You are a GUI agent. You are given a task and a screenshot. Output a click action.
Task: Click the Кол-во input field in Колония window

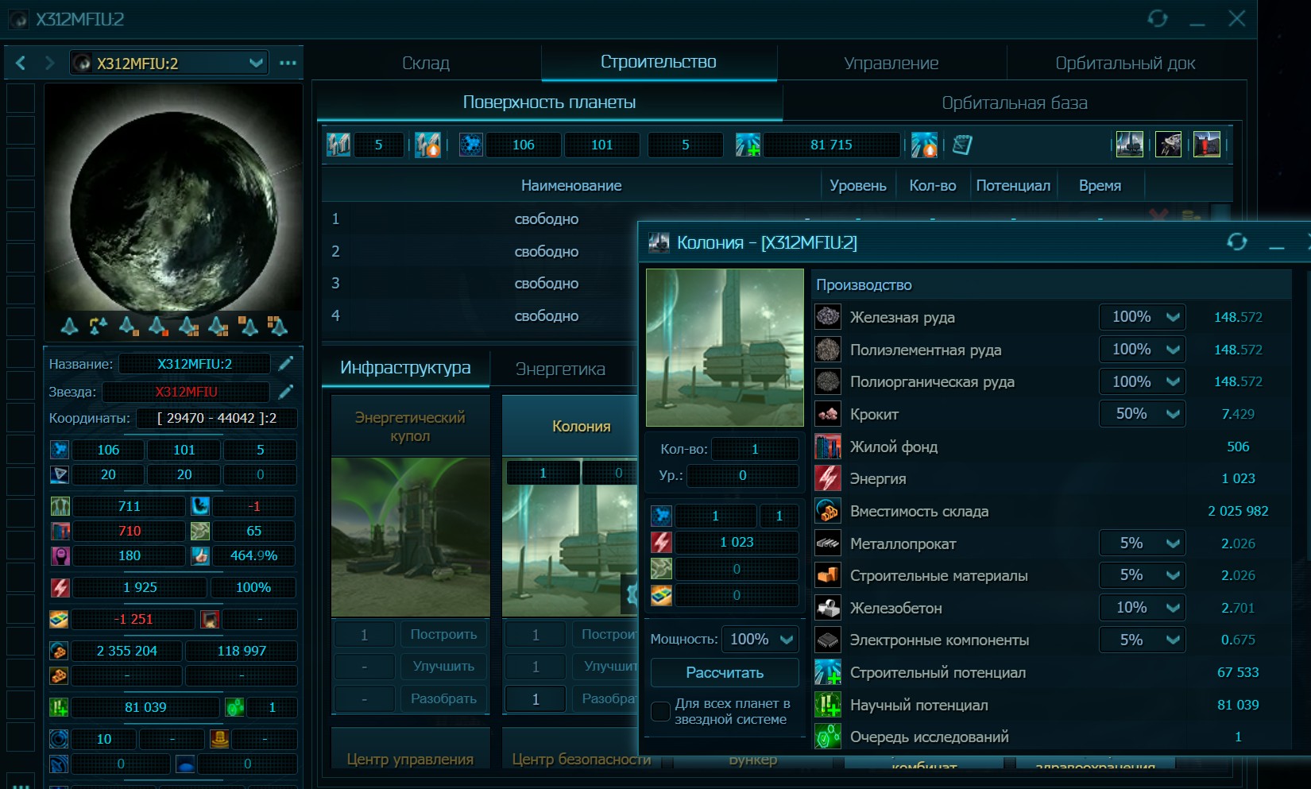coord(754,449)
